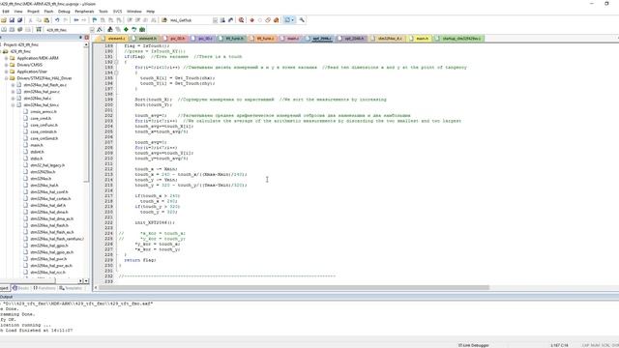
Task: Open Window menu
Action: (x=134, y=12)
